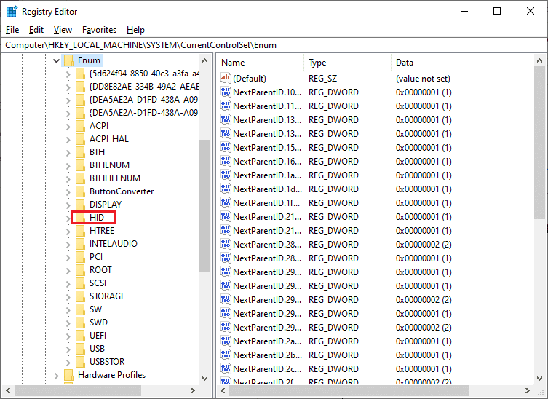This screenshot has width=548, height=399.
Task: Click the {5d624f94-8850 folder icon
Action: pyautogui.click(x=80, y=74)
